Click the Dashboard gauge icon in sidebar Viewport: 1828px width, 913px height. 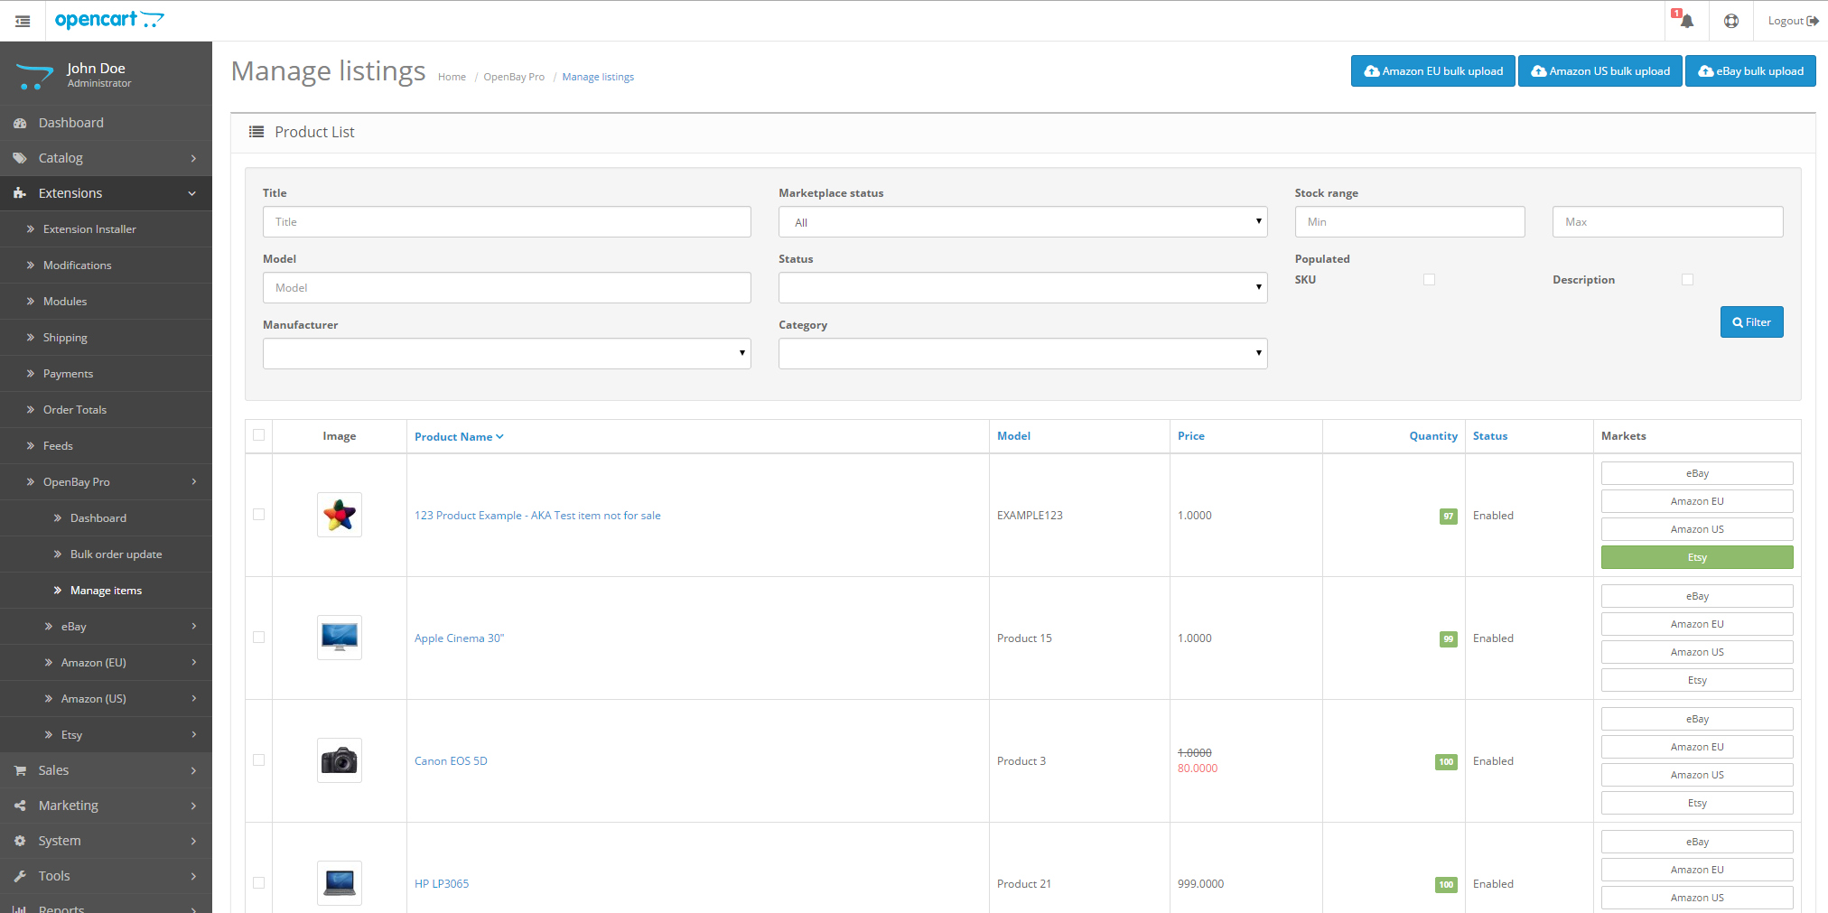click(x=20, y=123)
